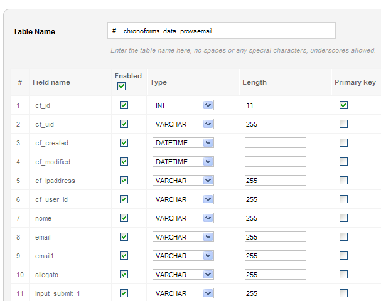Select the Type dropdown for cf_modified
This screenshot has height=301, width=381.
click(183, 162)
